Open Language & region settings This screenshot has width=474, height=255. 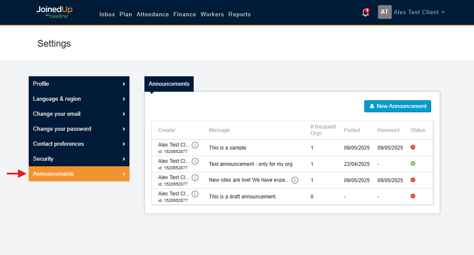pos(79,99)
